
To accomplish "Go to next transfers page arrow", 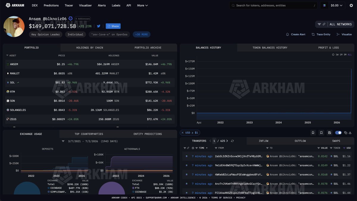I will coord(228,141).
